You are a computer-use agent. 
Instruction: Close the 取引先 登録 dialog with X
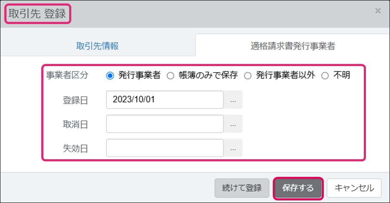(x=378, y=11)
